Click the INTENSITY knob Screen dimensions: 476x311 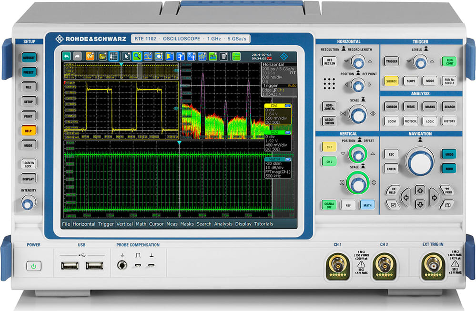coord(28,203)
